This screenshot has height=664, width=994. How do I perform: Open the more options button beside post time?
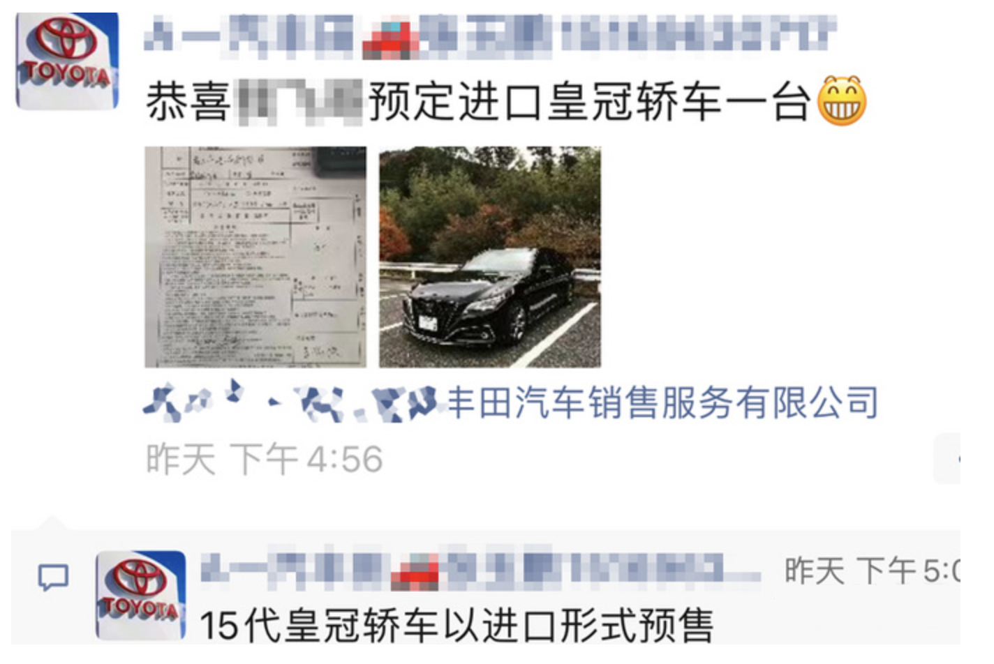(947, 458)
